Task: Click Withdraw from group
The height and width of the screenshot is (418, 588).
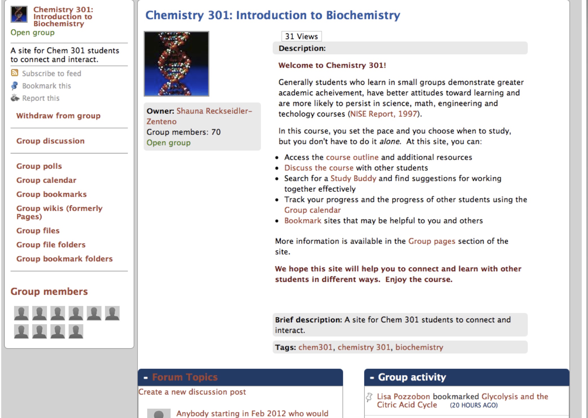Action: [x=58, y=116]
